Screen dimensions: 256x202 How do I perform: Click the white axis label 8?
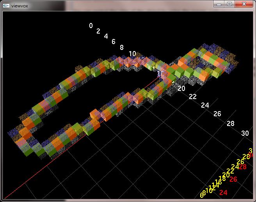coord(122,47)
